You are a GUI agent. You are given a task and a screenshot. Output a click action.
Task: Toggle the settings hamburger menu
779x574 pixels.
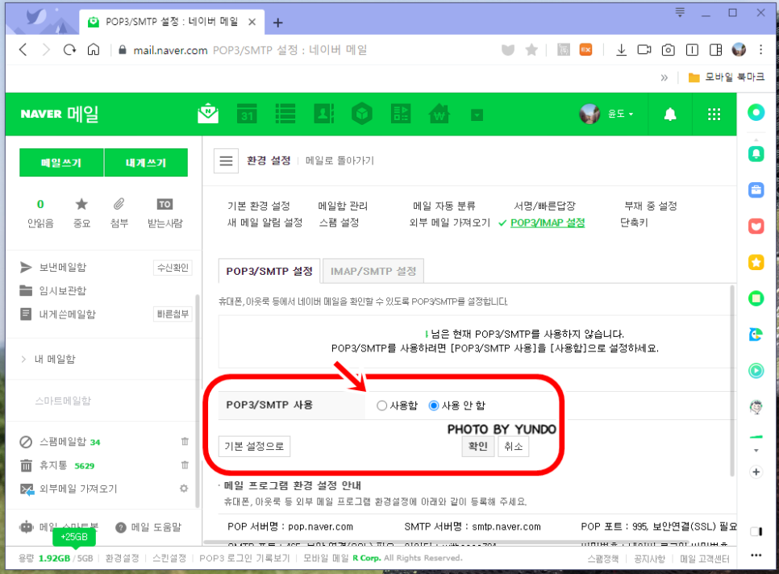coord(226,161)
